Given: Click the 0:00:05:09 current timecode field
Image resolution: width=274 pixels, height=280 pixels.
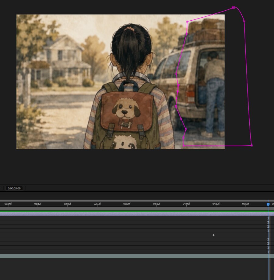Looking at the screenshot, I should (x=14, y=188).
